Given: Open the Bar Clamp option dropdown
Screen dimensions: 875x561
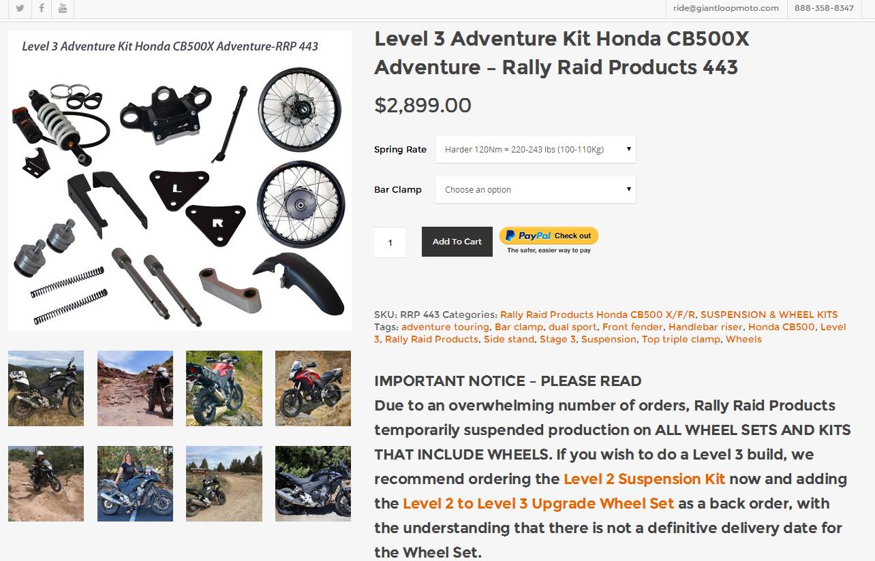Looking at the screenshot, I should coord(535,190).
